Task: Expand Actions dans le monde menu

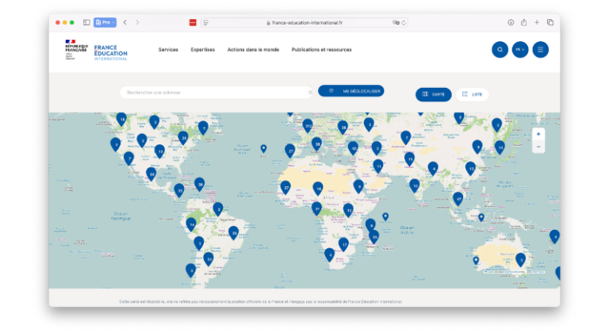Action: 253,49
